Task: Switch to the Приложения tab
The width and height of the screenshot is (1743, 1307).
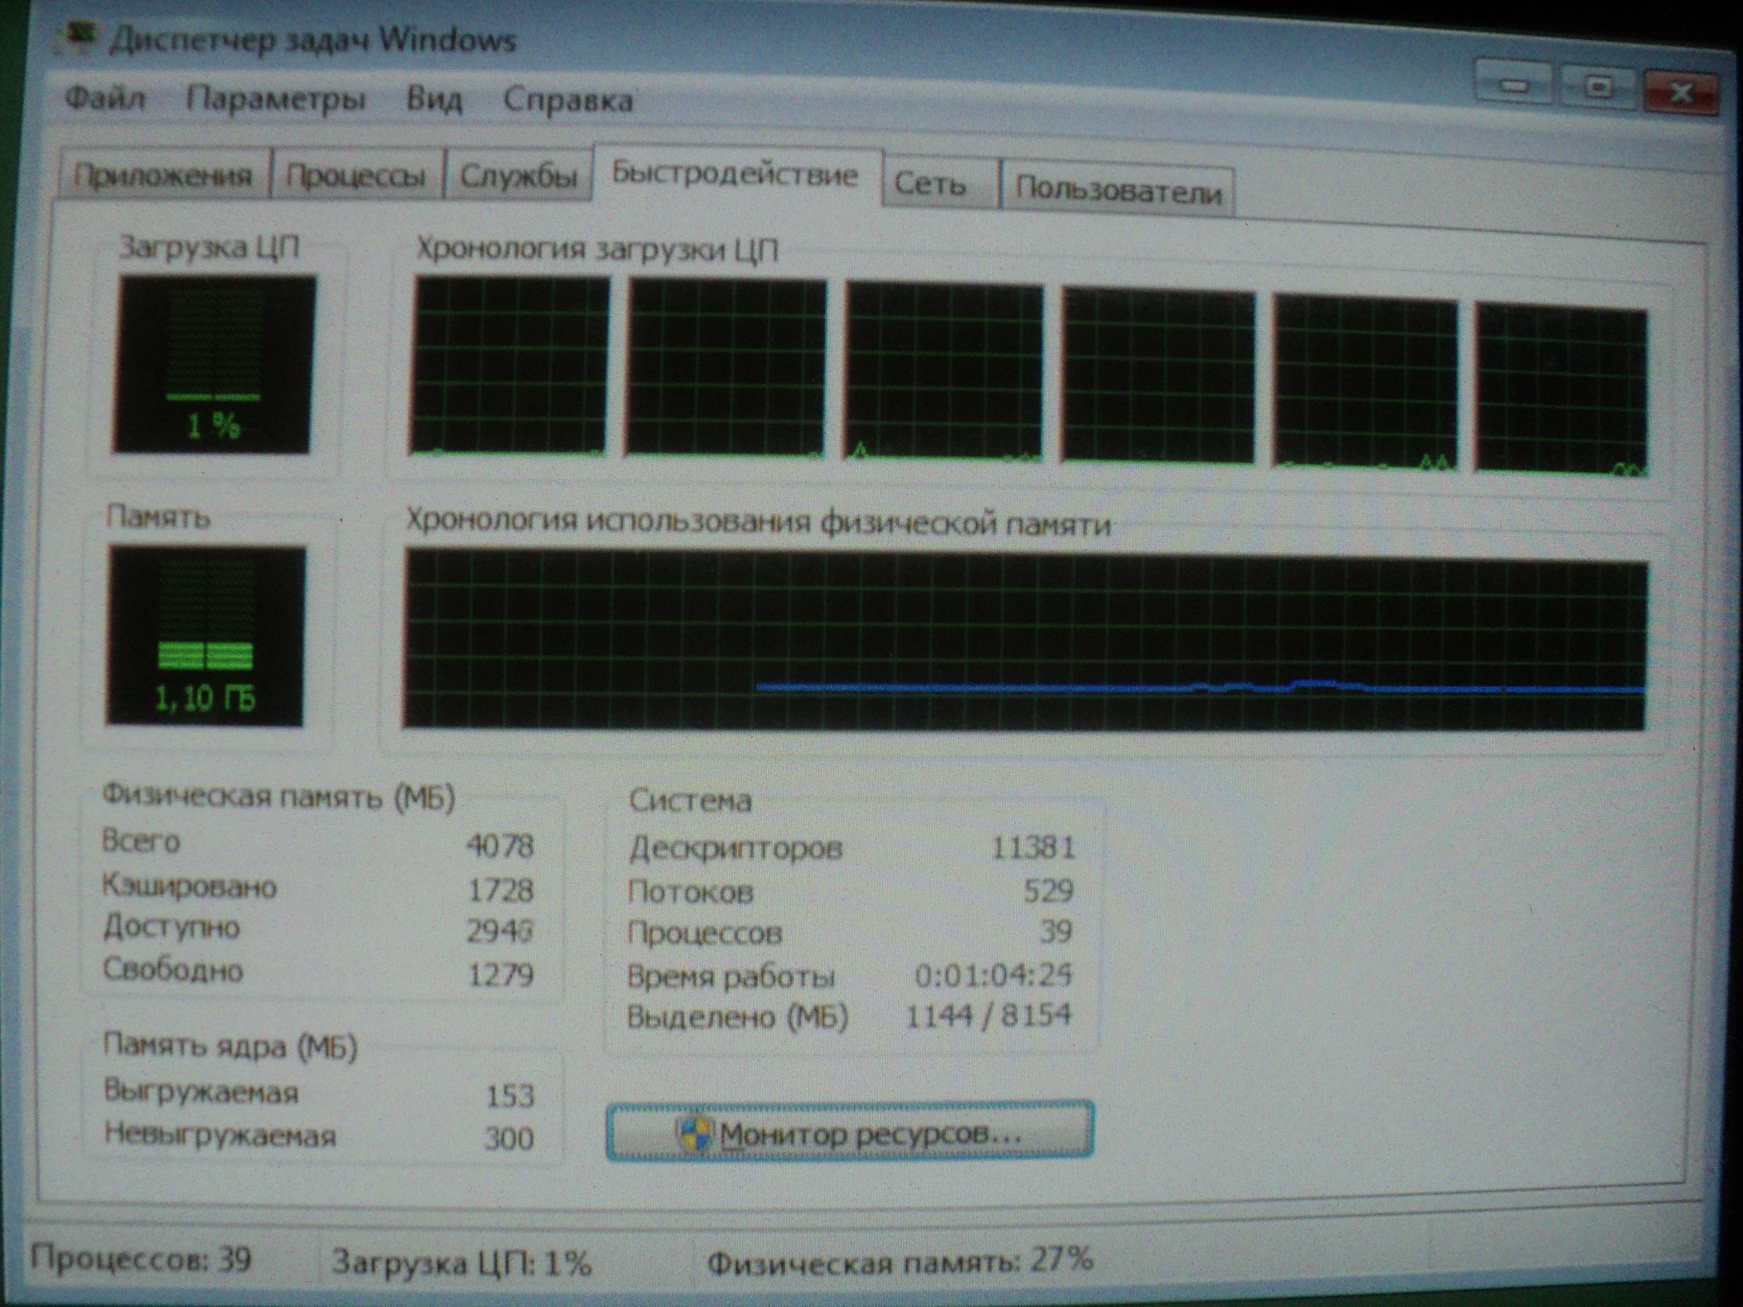Action: (163, 173)
